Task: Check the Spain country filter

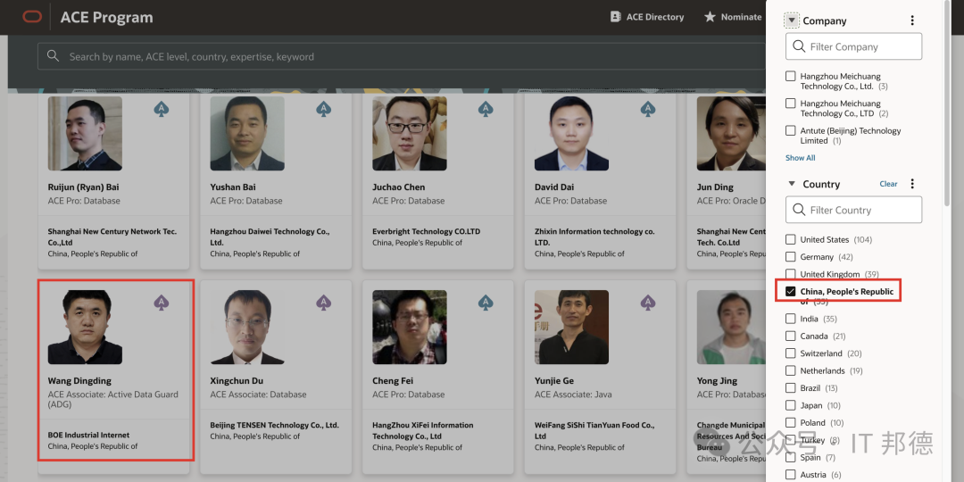Action: point(791,457)
